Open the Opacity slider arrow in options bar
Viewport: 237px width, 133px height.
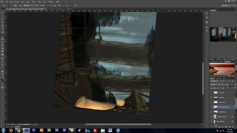(51, 6)
